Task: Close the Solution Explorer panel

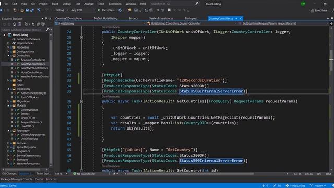Action: tap(50, 19)
